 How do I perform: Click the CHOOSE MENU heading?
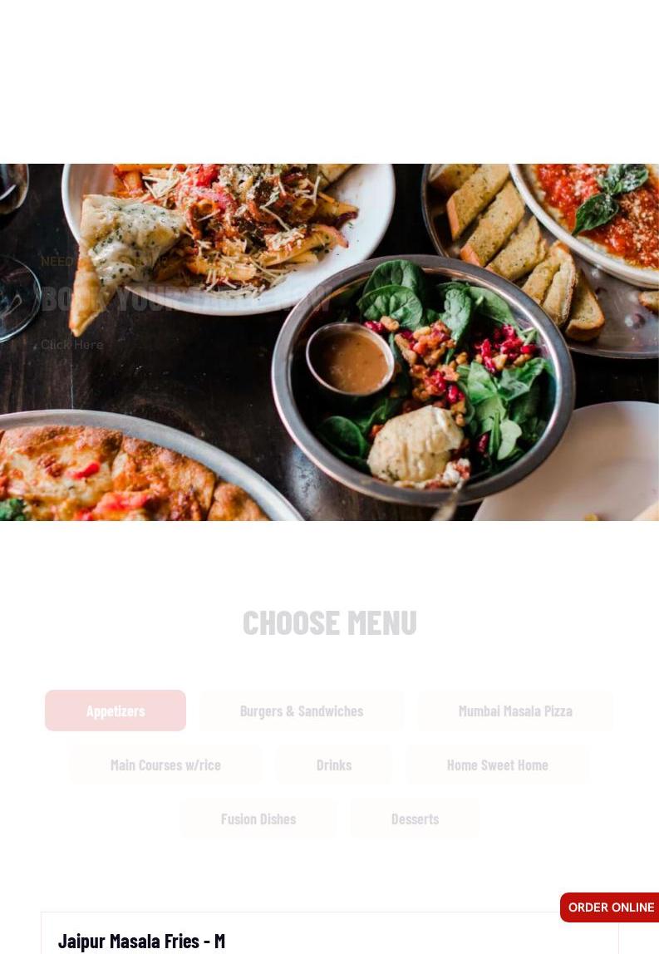tap(329, 623)
